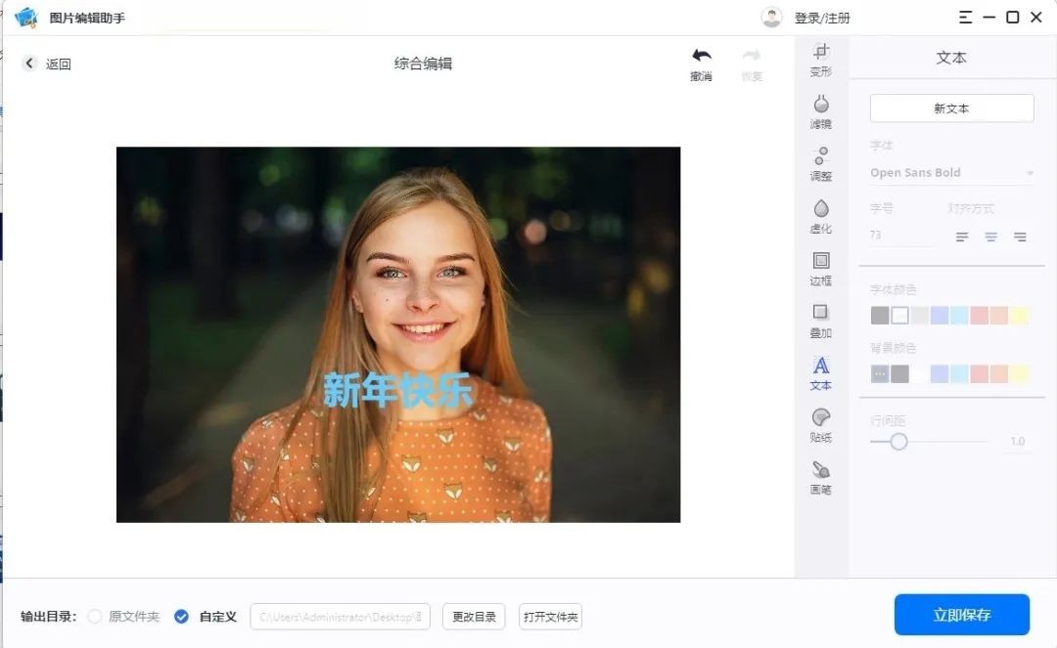Pick the white font color swatch

(x=899, y=316)
